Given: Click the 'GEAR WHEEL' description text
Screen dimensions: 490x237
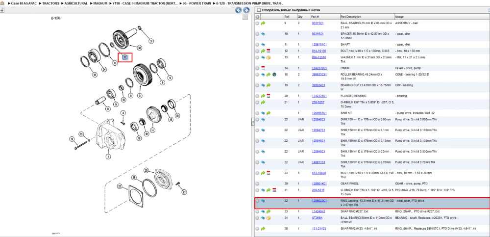Looking at the screenshot, I should pyautogui.click(x=349, y=184).
